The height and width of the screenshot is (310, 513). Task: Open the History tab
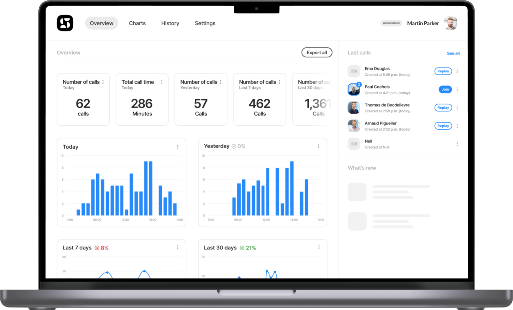coord(170,23)
